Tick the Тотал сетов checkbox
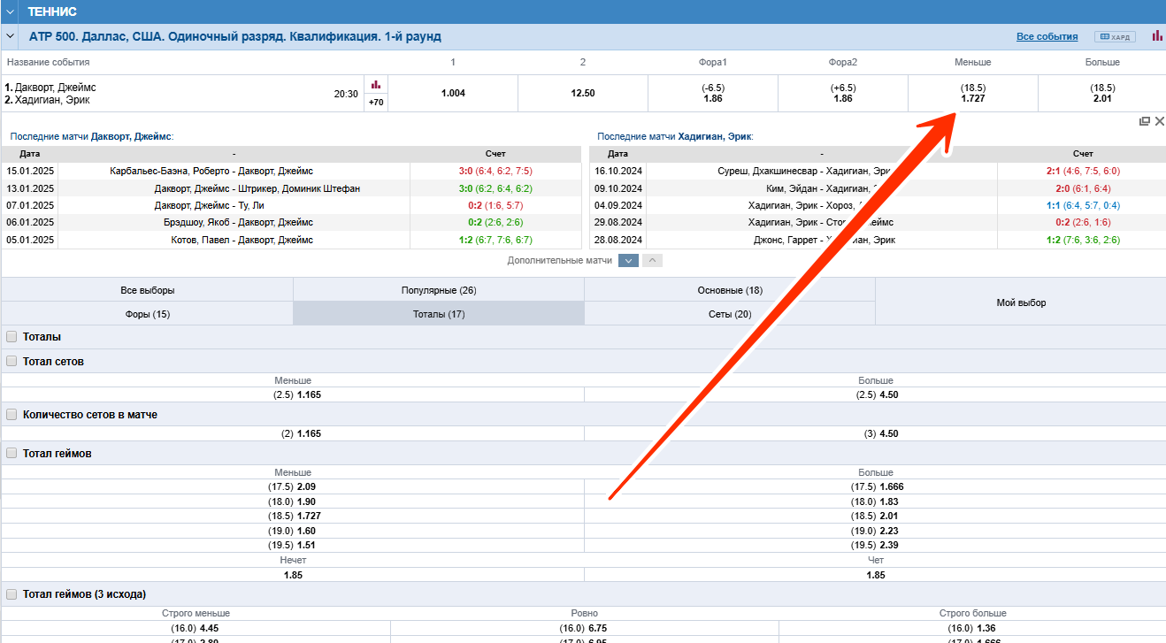Screen dimensions: 1166x643 (x=12, y=361)
